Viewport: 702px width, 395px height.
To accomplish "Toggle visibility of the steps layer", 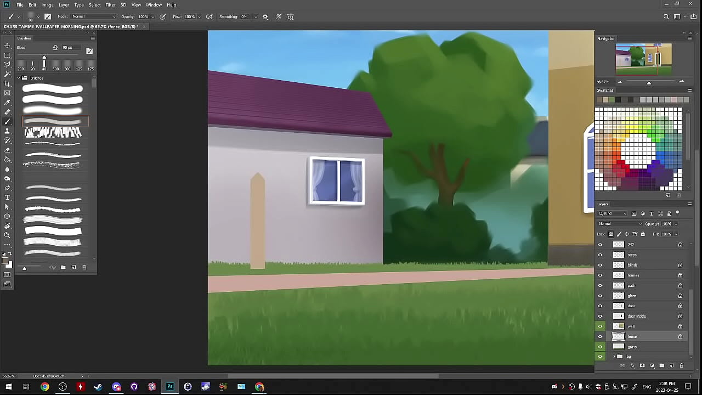I will (600, 255).
